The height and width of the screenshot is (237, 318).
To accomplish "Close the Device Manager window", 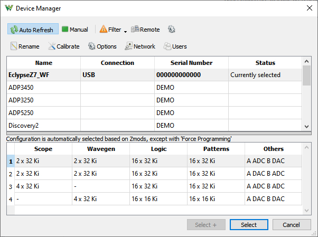I will click(309, 8).
